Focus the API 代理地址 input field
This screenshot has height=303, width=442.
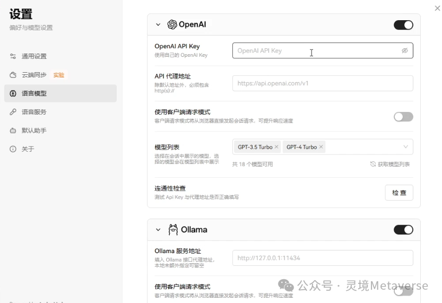click(x=323, y=83)
